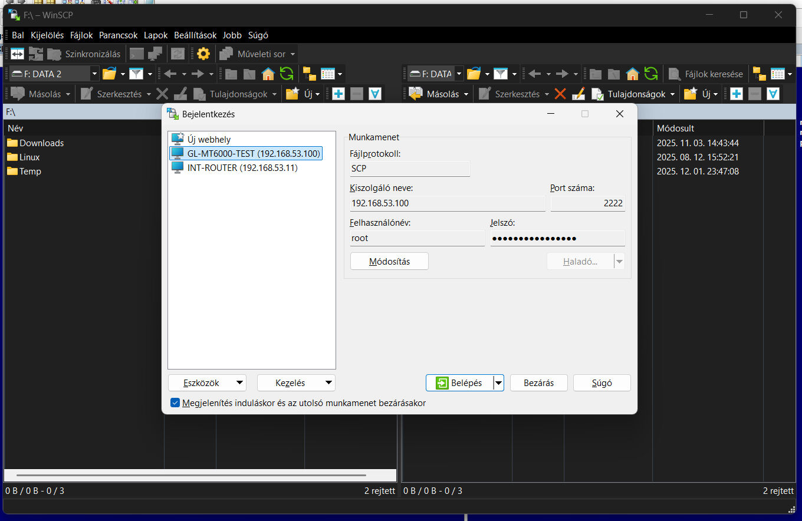Click Fájlok keresése find files button
The image size is (802, 521).
coord(706,74)
